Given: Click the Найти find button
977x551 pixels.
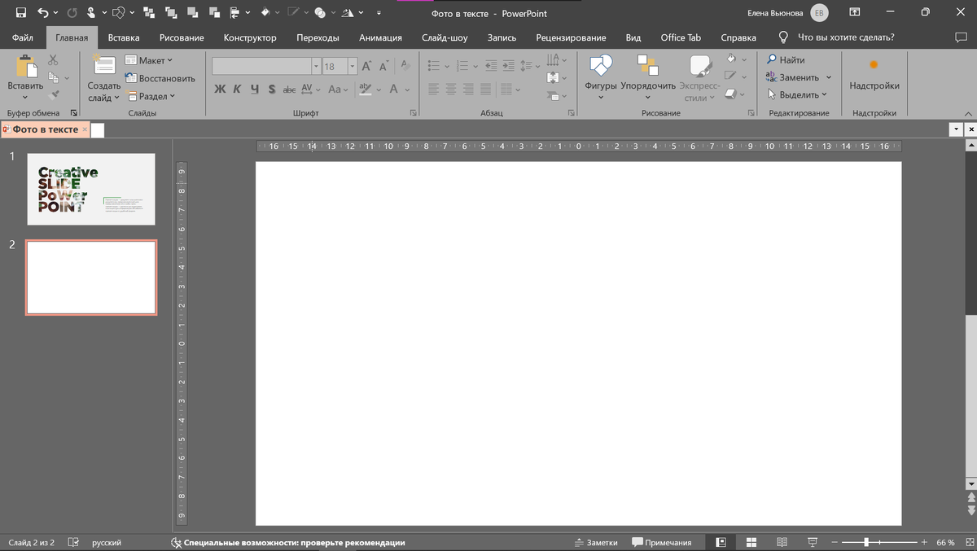Looking at the screenshot, I should (x=786, y=60).
